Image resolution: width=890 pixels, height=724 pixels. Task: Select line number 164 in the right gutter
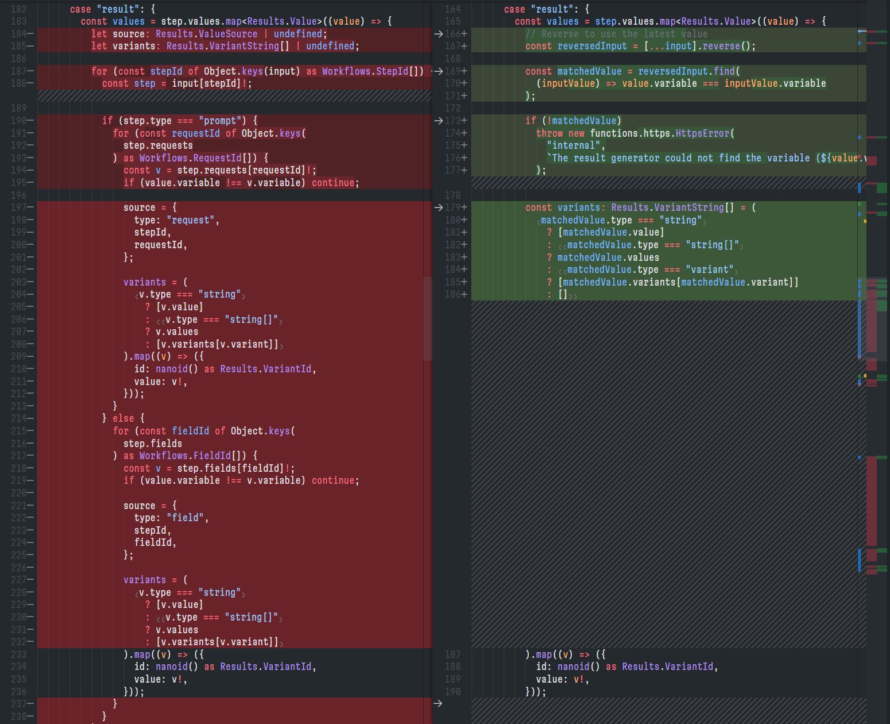click(453, 9)
